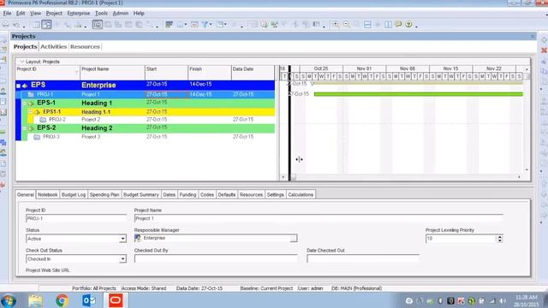This screenshot has width=548, height=308.
Task: Click the Primavera P6 taskbar icon
Action: coord(116,300)
